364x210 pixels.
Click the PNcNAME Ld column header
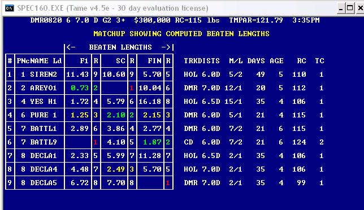coord(39,61)
